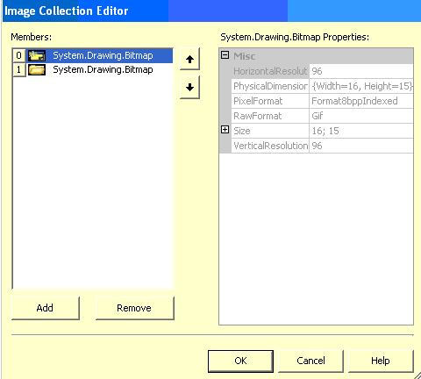The width and height of the screenshot is (421, 379).
Task: Select the RawFormat property row
Action: pyautogui.click(x=322, y=116)
